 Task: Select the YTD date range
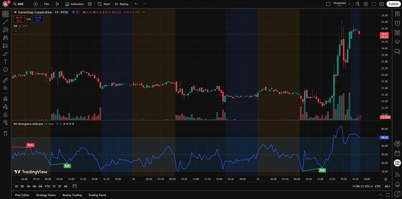(x=47, y=186)
